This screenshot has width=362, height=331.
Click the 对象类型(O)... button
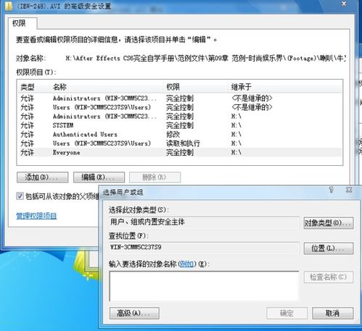pyautogui.click(x=329, y=223)
